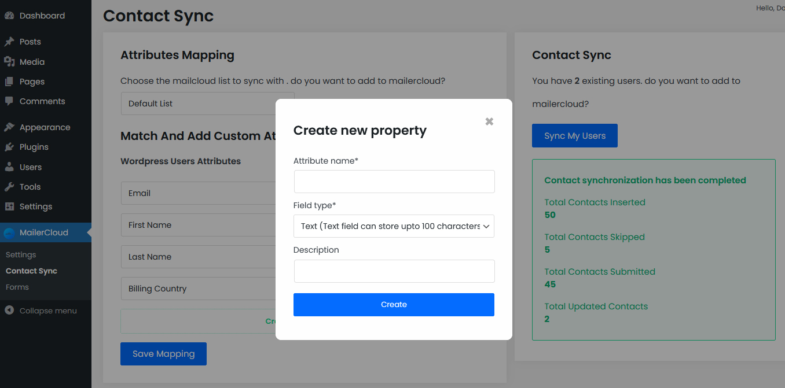Select the MailerCloud menu item

(46, 232)
